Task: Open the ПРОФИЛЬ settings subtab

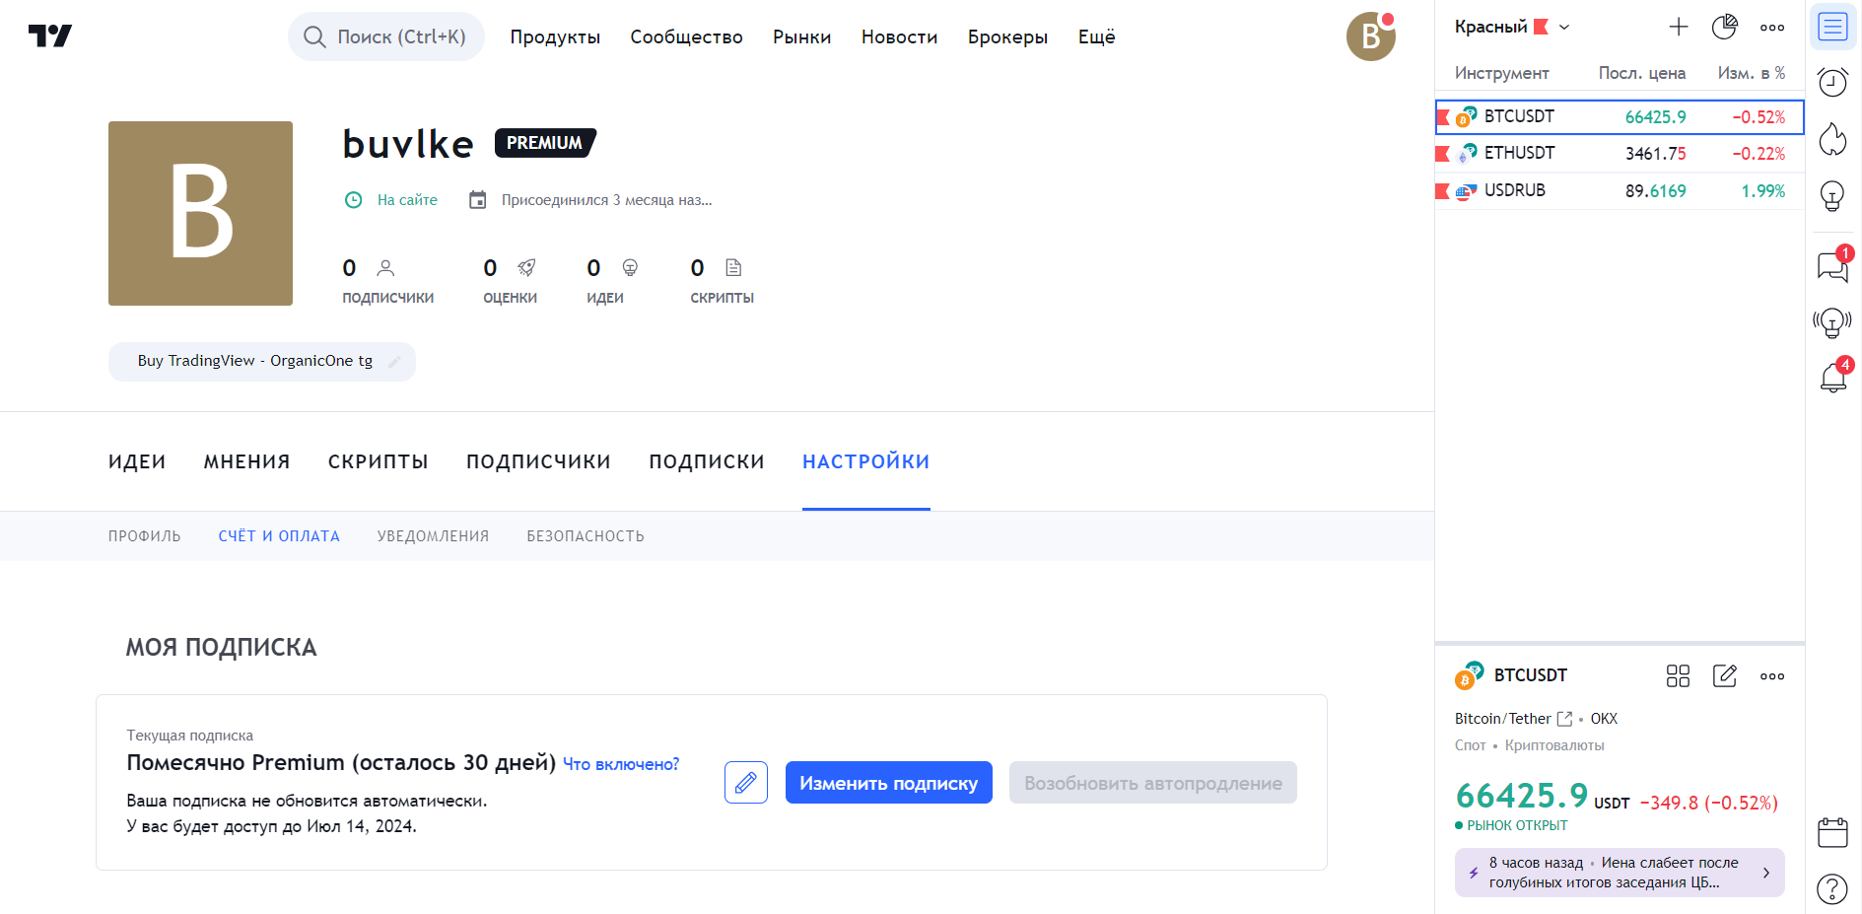Action: click(145, 536)
